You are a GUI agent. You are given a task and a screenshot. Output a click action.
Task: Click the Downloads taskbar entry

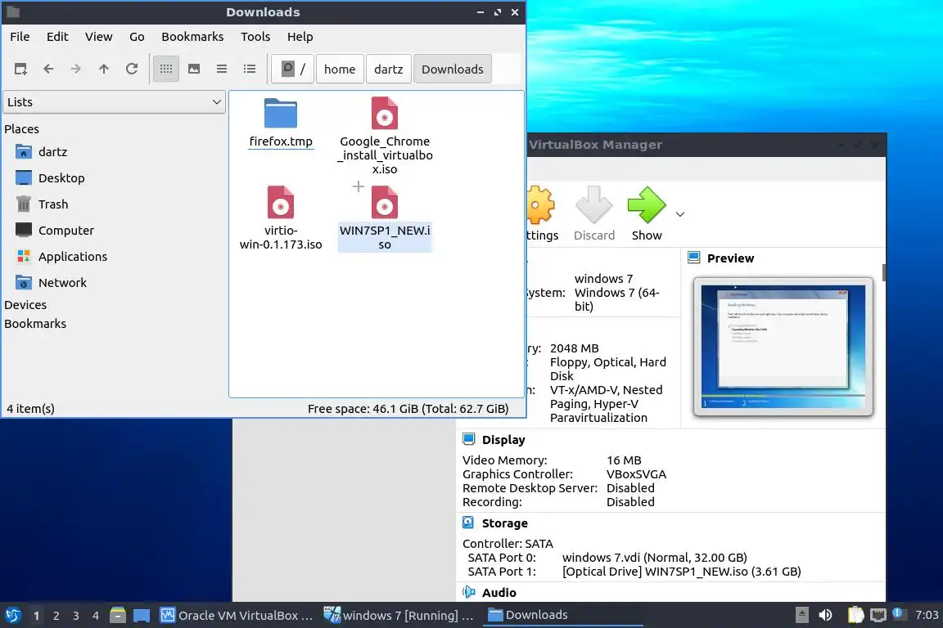(x=563, y=616)
